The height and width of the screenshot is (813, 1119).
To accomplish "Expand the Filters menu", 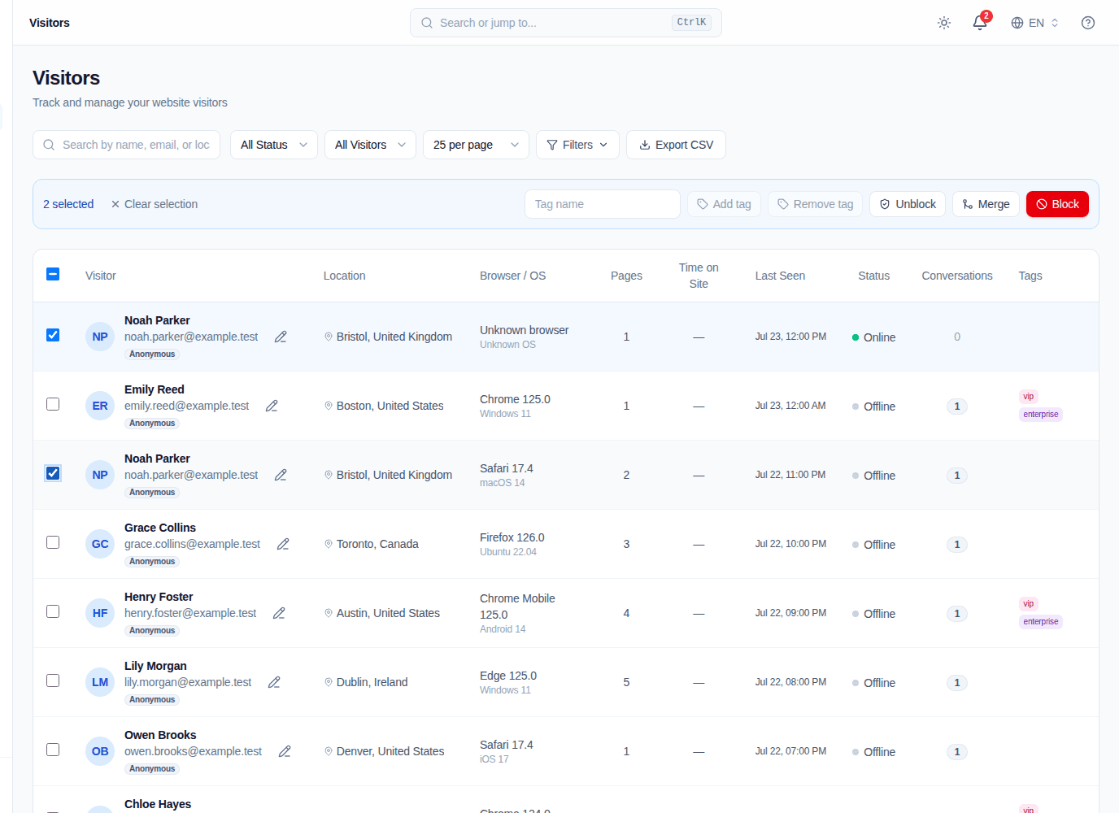I will point(577,145).
